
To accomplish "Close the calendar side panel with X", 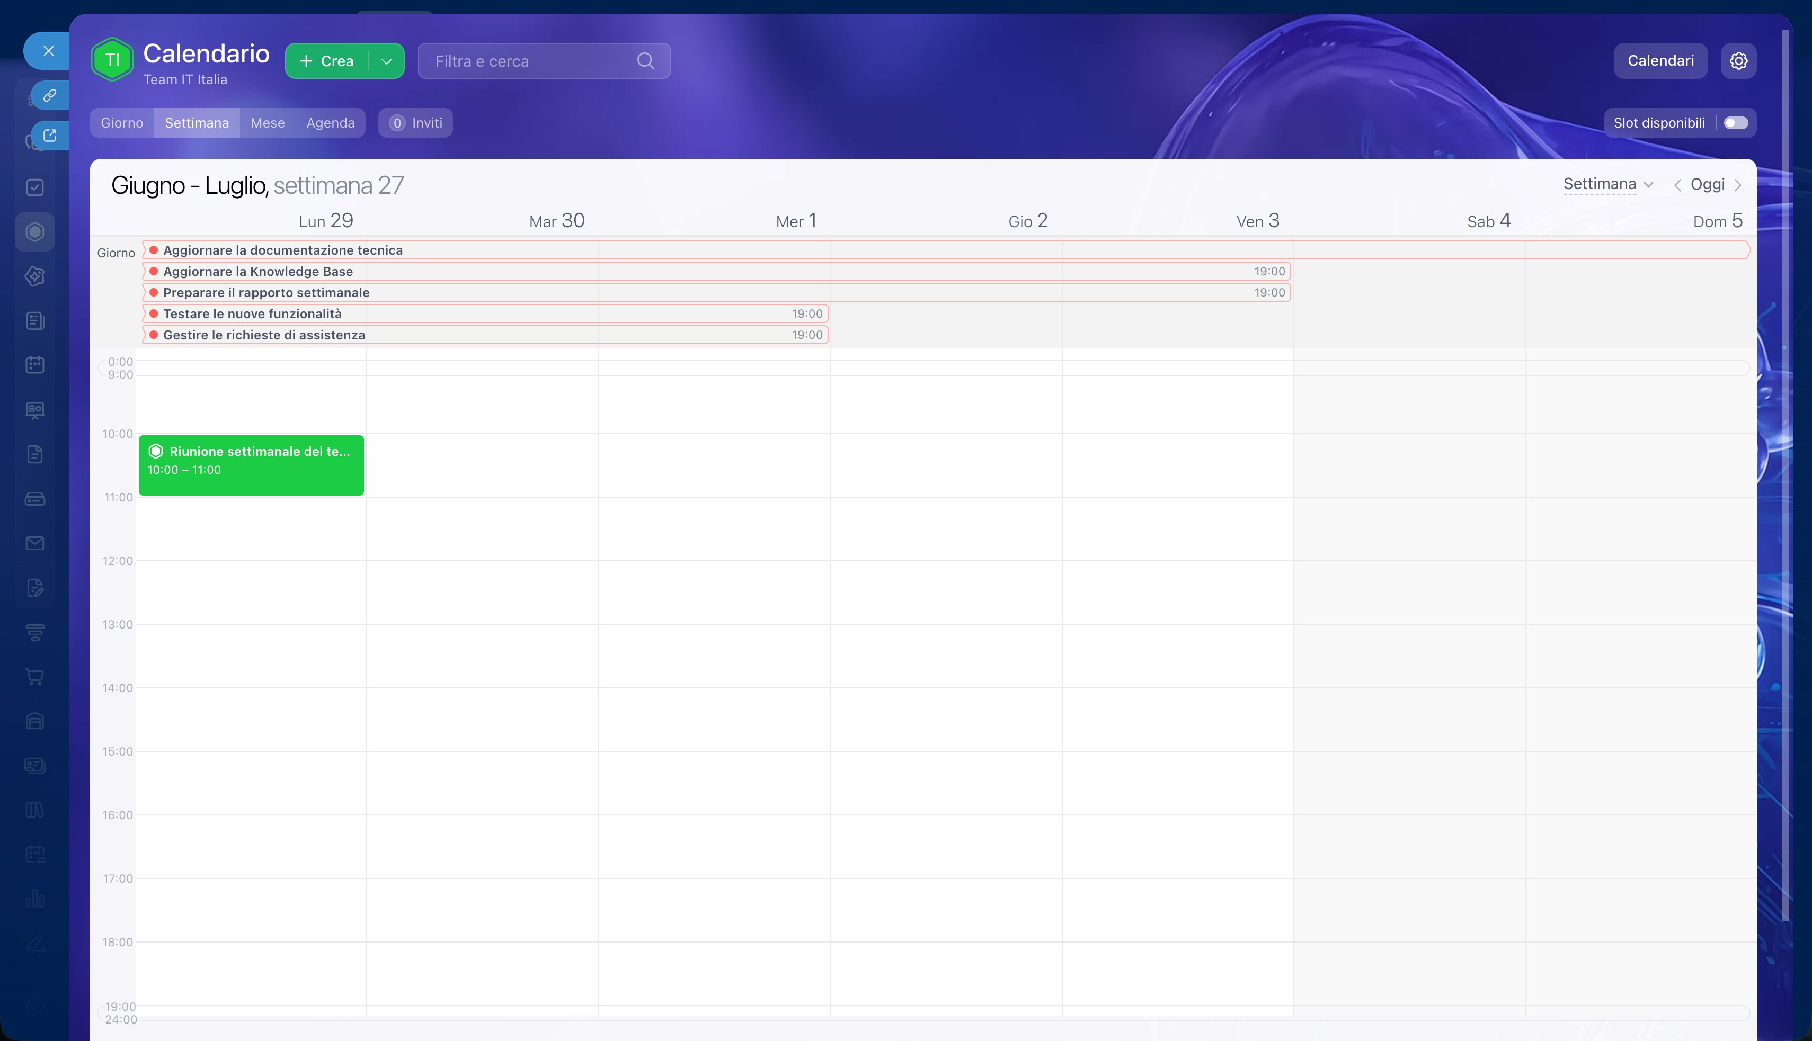I will tap(48, 51).
